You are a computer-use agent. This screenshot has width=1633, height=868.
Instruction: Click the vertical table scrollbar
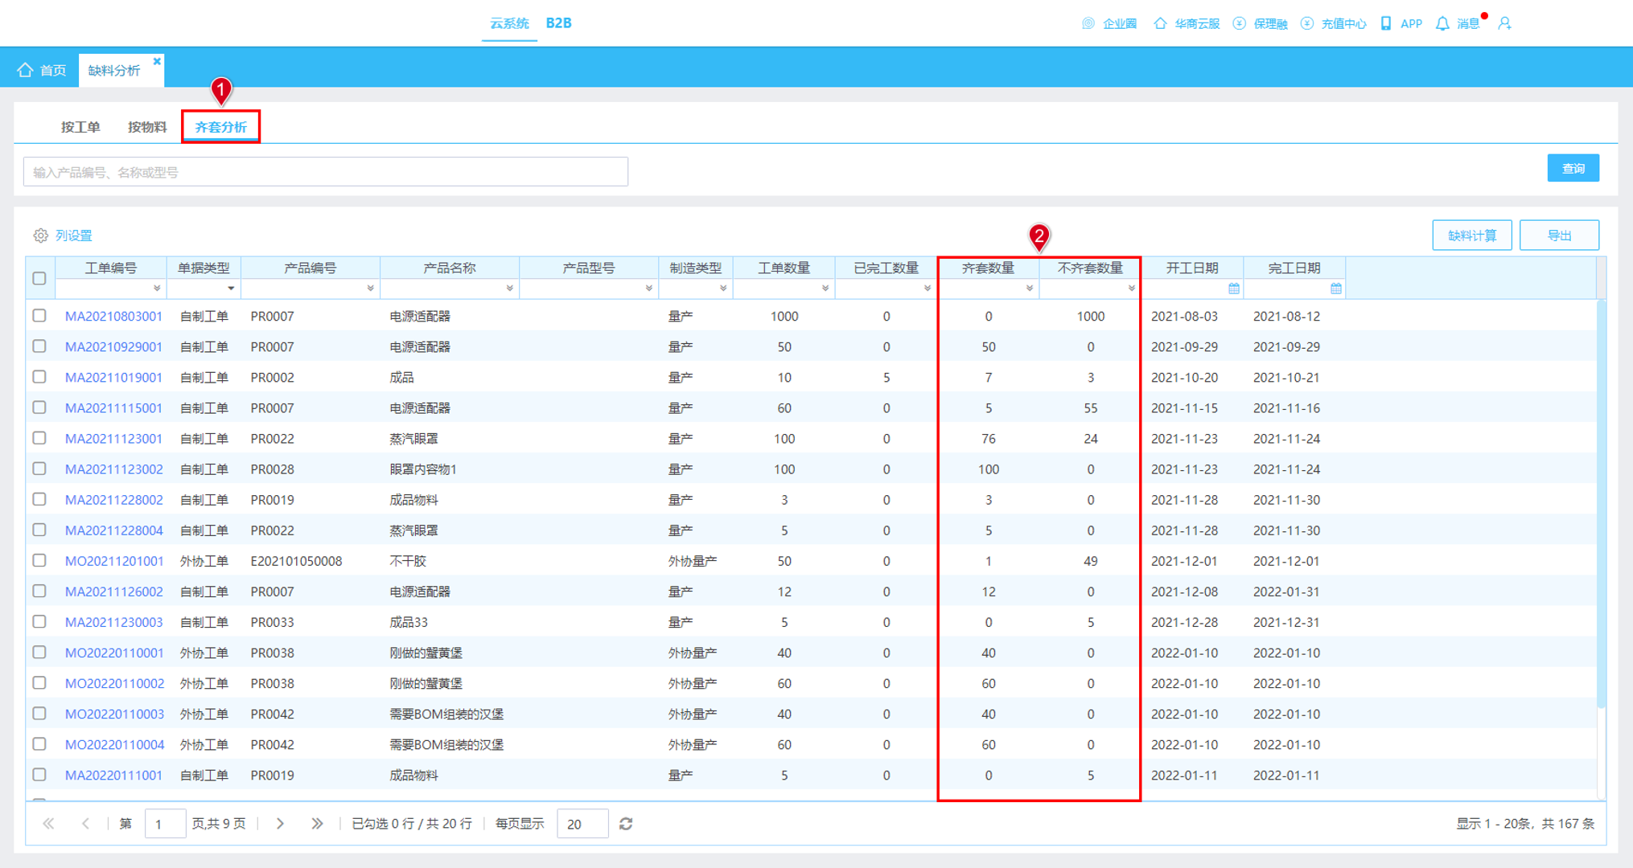(x=1601, y=503)
